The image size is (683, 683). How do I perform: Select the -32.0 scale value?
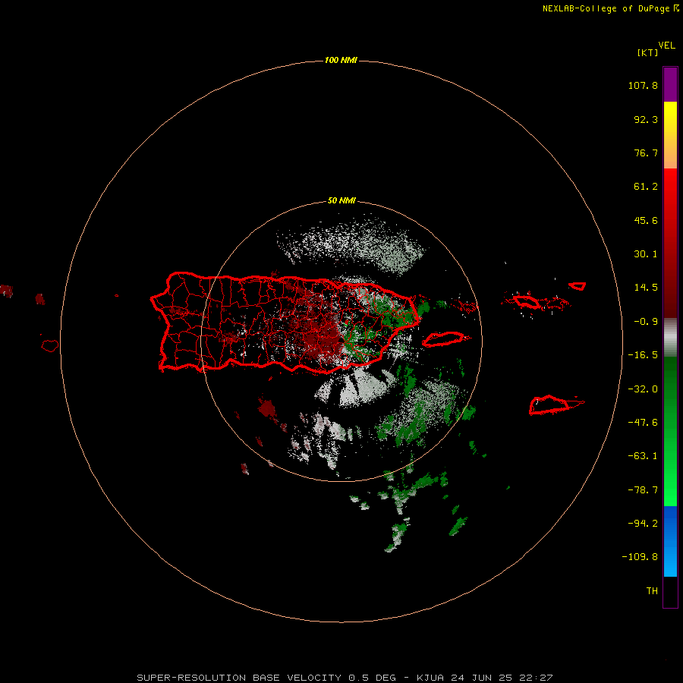click(643, 389)
